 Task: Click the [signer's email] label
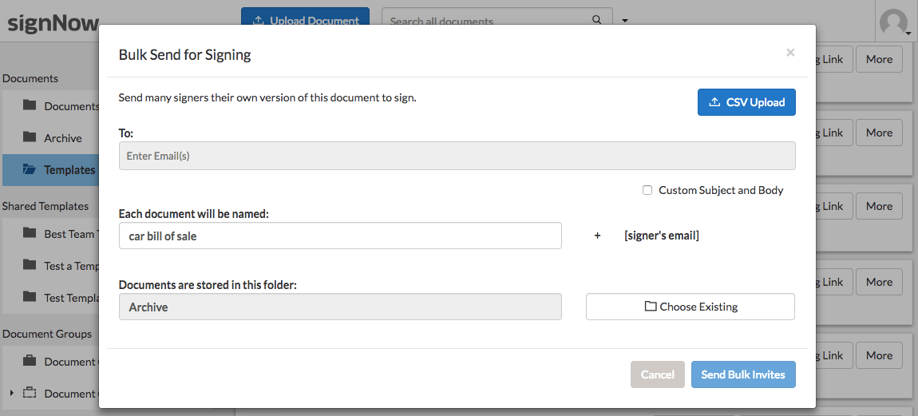[x=662, y=236]
